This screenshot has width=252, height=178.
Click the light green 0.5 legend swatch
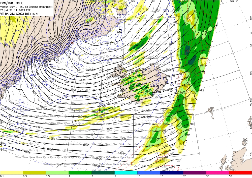click(x=57, y=172)
